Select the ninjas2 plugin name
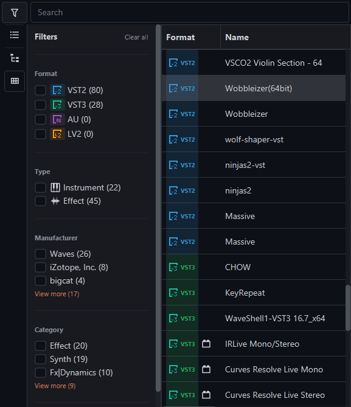 pos(238,191)
